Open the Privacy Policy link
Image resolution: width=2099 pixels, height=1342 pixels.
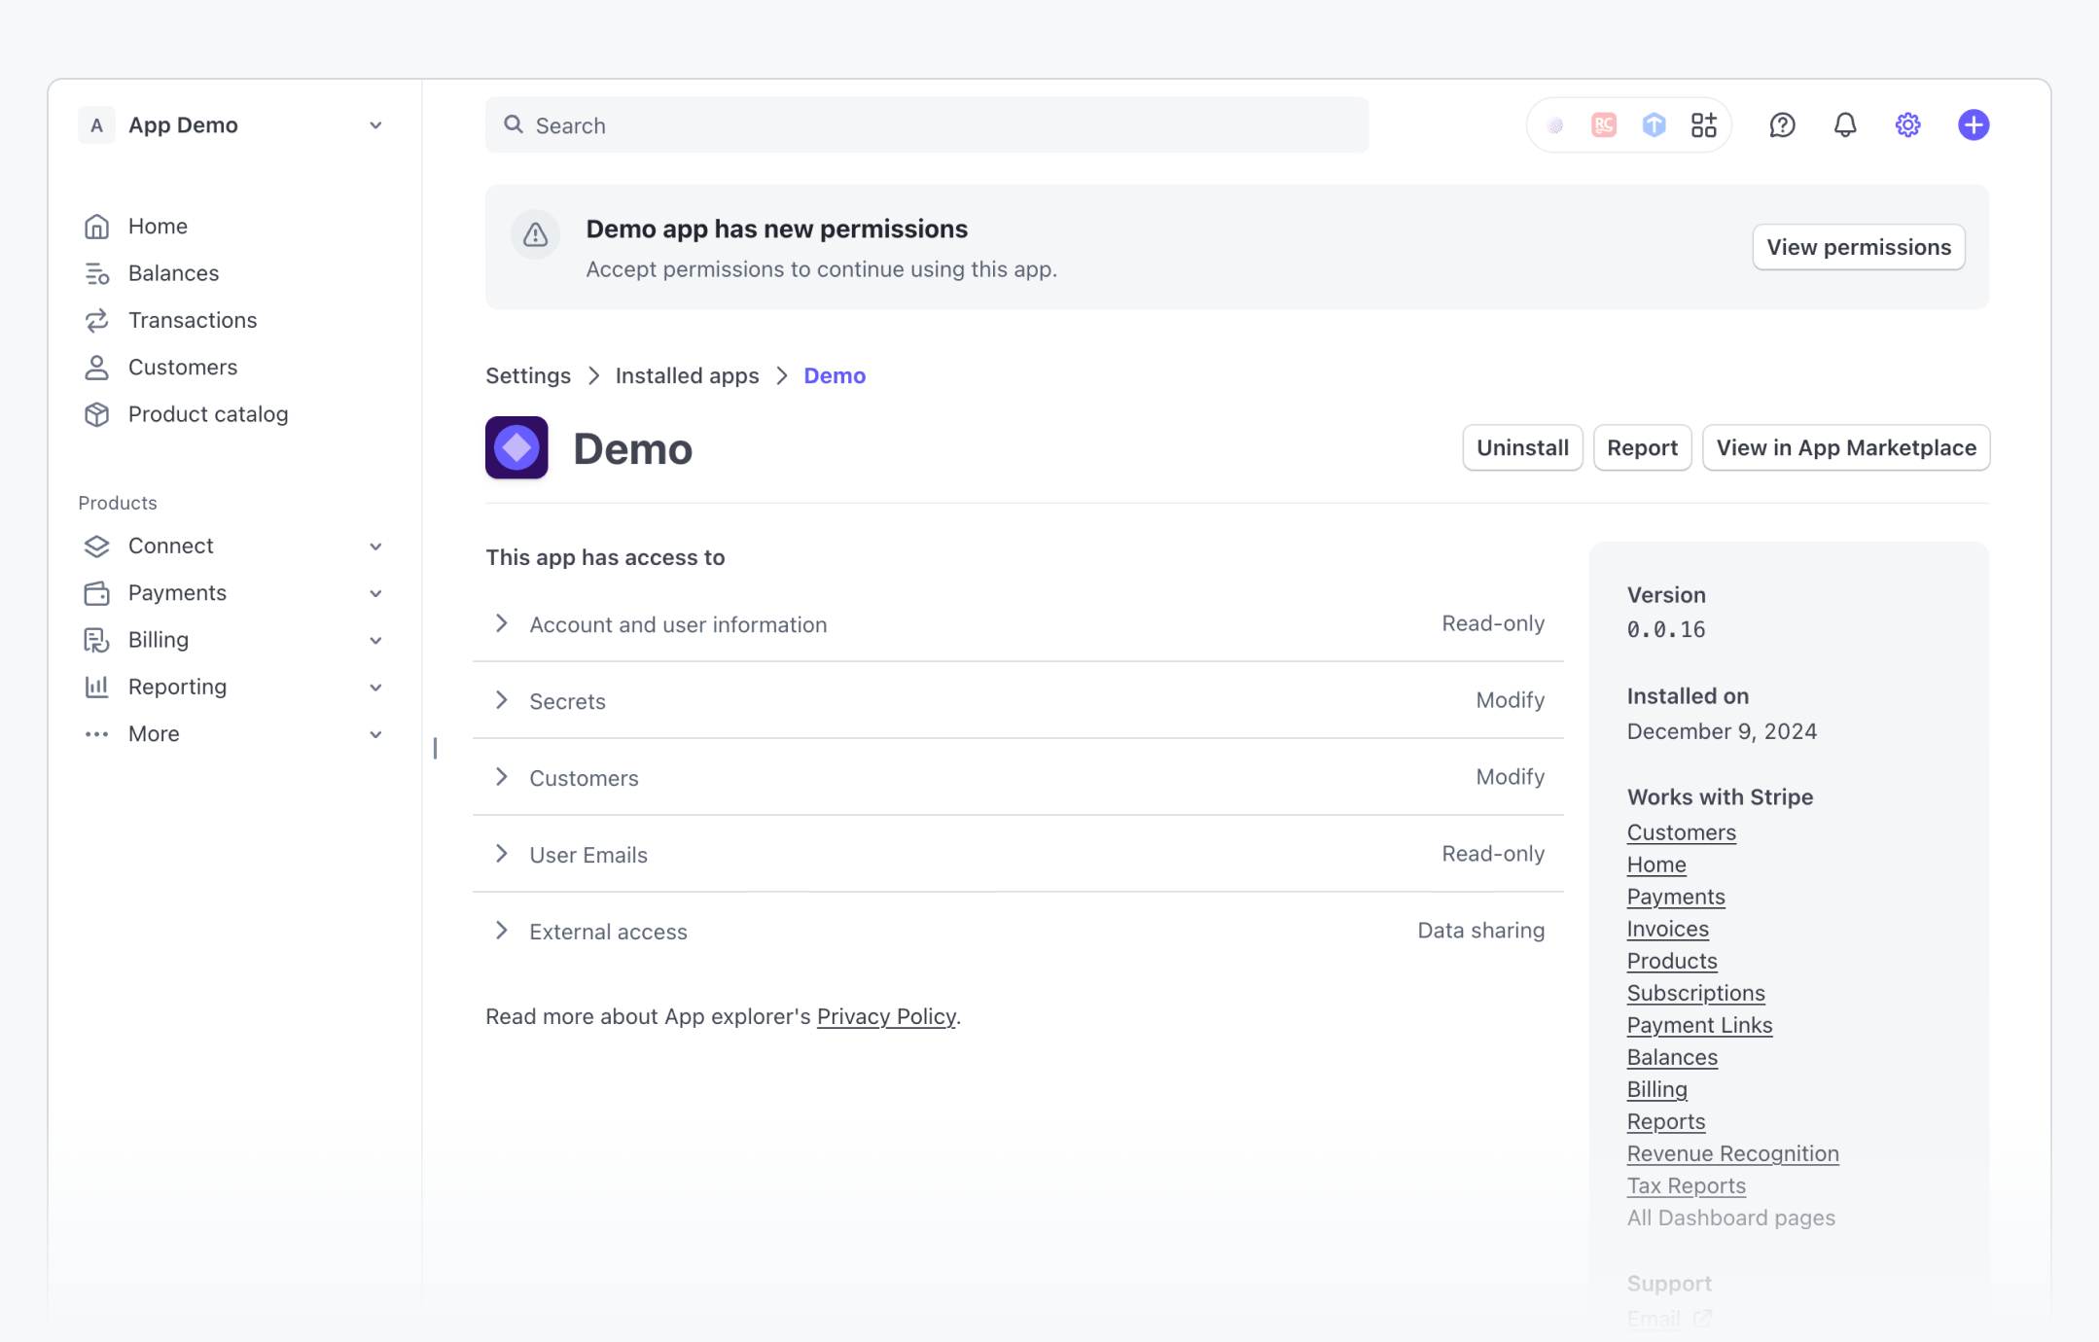click(x=886, y=1016)
